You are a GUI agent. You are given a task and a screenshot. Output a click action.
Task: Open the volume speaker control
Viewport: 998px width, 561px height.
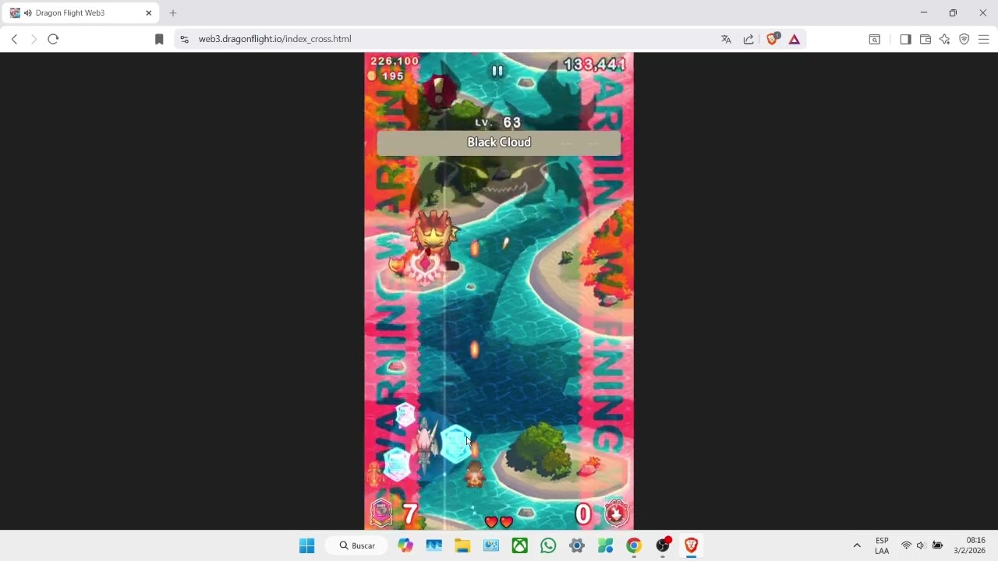coord(921,545)
